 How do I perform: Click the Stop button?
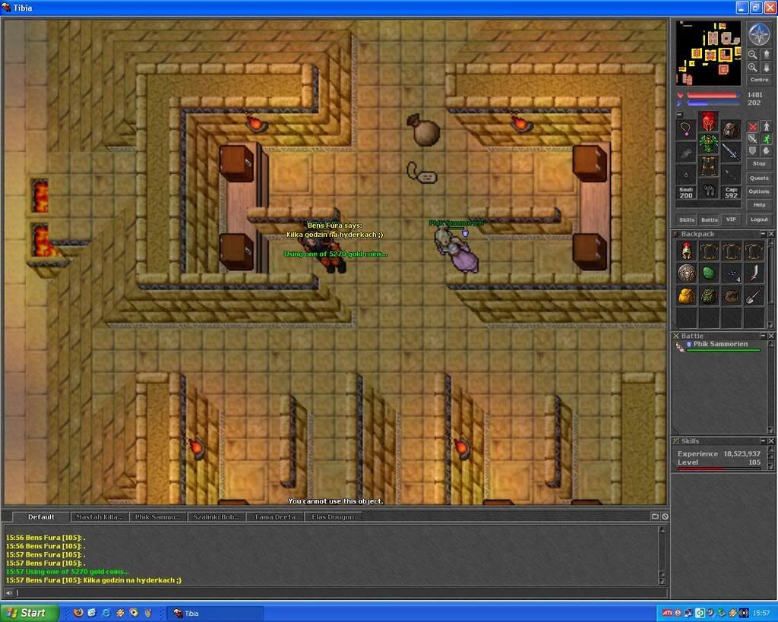(x=759, y=163)
